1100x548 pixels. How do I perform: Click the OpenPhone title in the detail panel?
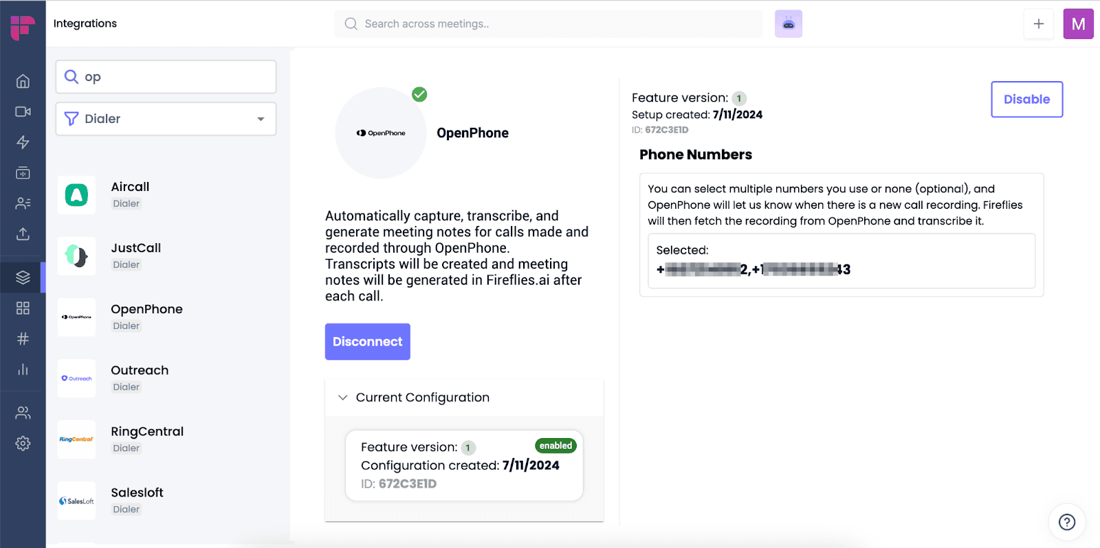coord(473,133)
